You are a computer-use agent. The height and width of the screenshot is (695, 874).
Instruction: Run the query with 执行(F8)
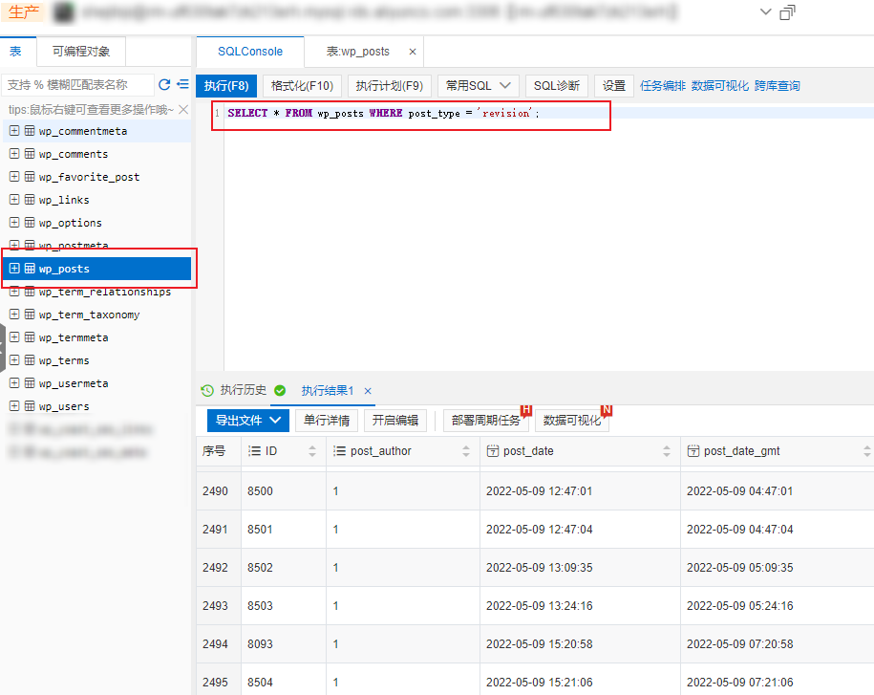point(226,86)
